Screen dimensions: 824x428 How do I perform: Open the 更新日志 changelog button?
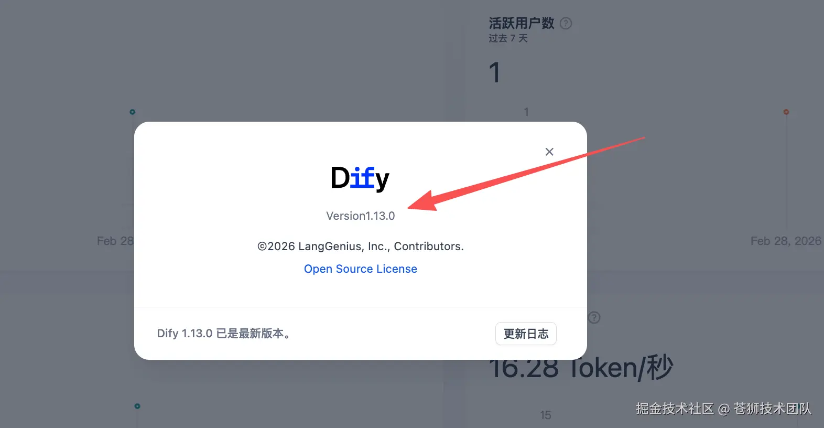526,334
